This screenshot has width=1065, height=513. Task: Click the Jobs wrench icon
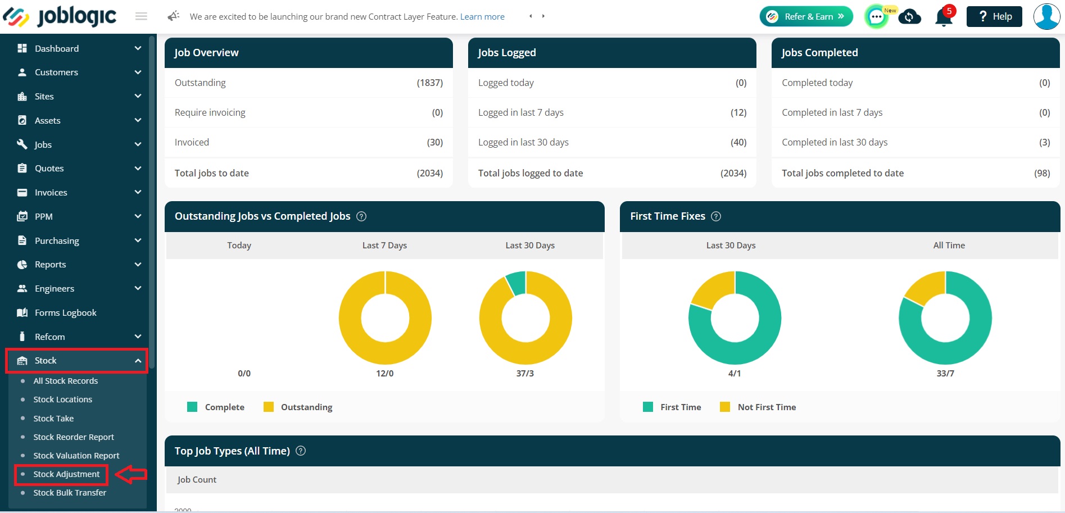[x=22, y=144]
